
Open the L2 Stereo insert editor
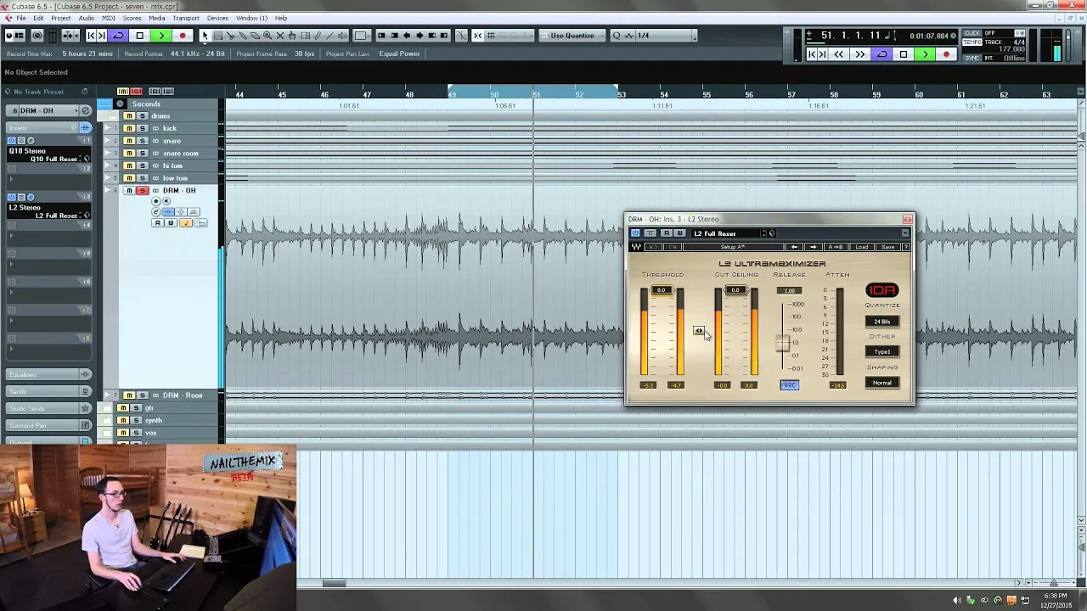(31, 197)
